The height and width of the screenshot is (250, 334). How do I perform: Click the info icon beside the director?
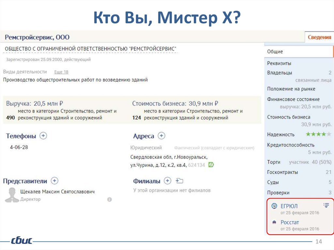(x=109, y=199)
